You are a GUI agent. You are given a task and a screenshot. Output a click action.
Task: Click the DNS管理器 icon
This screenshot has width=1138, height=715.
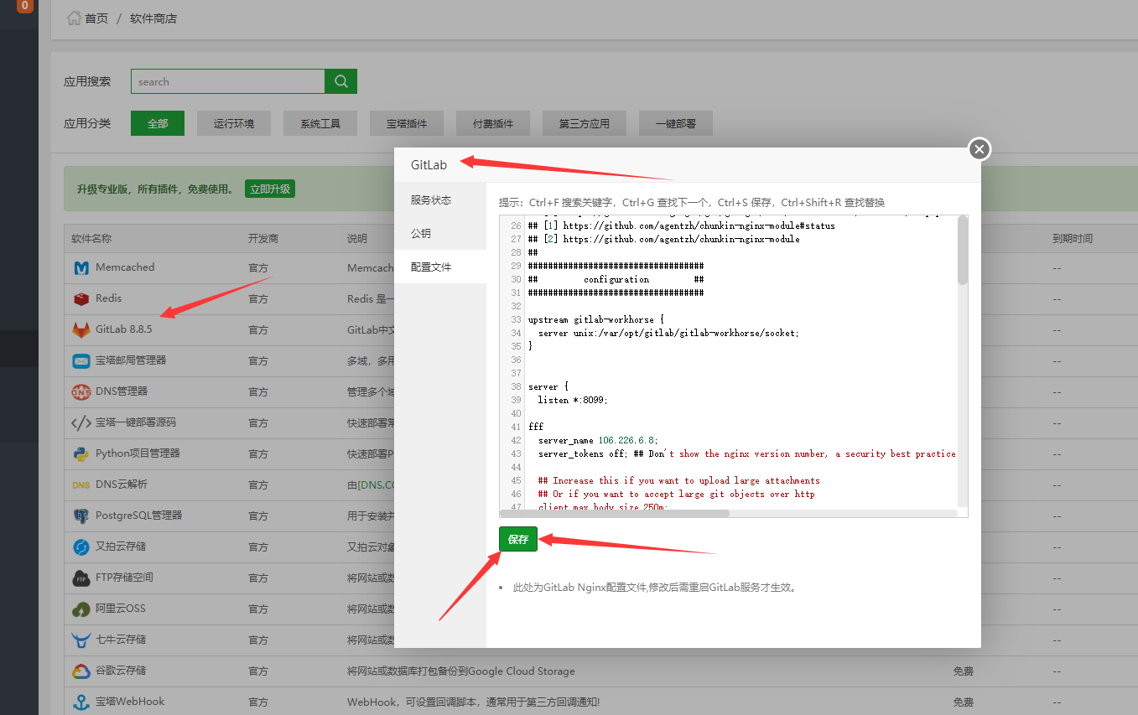[80, 391]
